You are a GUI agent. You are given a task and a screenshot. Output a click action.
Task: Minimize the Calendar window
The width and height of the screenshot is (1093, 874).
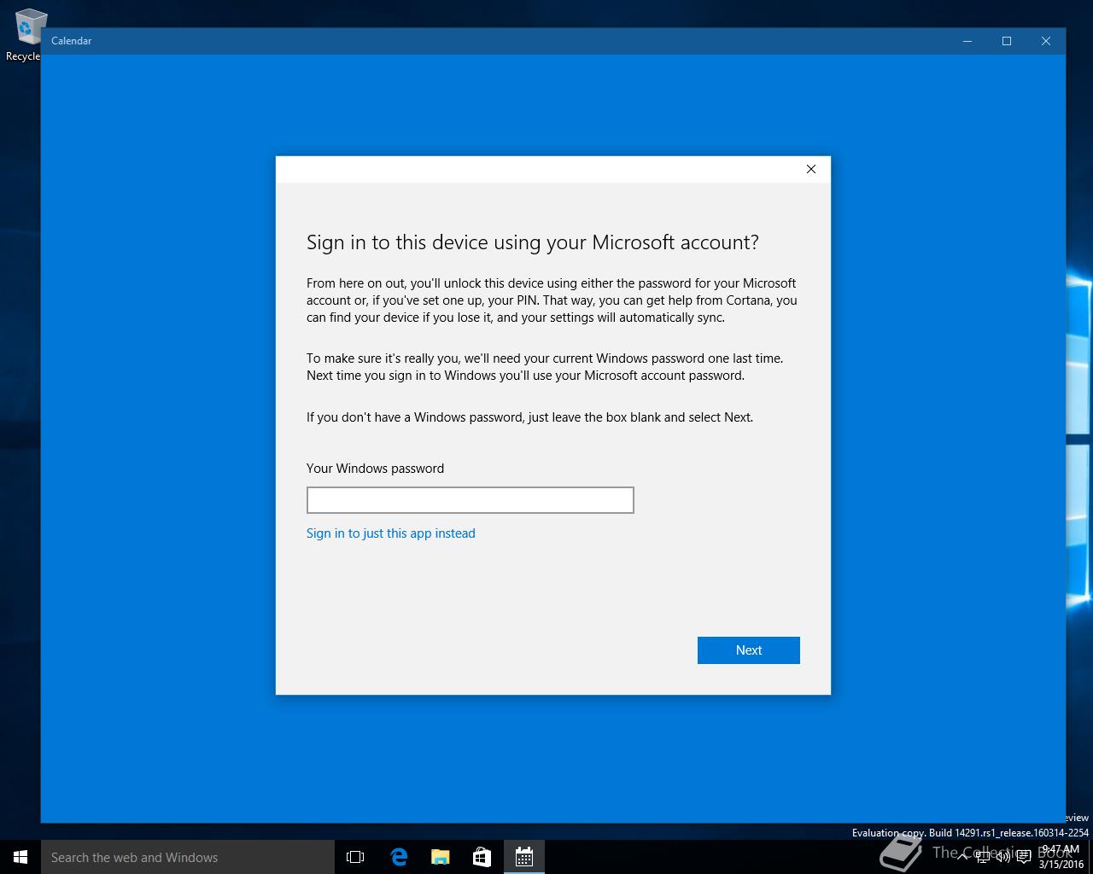click(967, 41)
